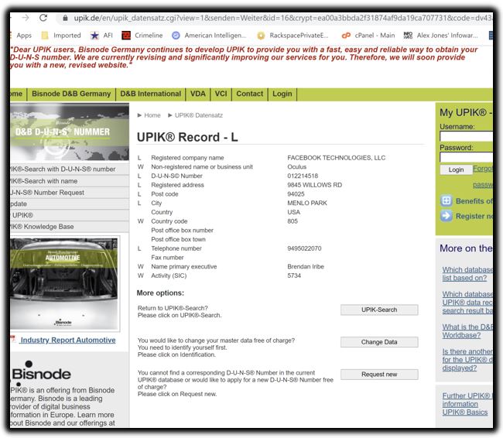Select the country code 805
The image size is (503, 438).
[293, 221]
